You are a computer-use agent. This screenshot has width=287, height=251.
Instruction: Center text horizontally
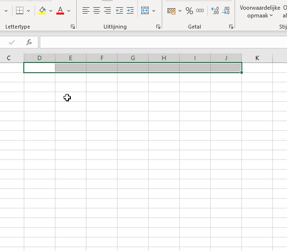pyautogui.click(x=97, y=10)
